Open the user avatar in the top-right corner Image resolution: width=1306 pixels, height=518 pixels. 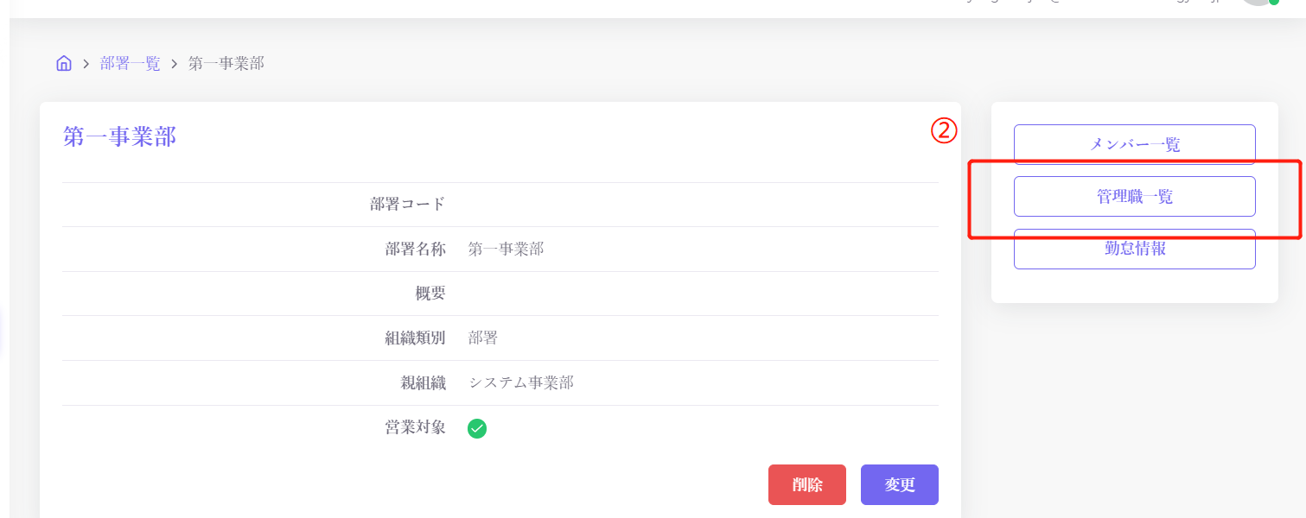[x=1258, y=3]
